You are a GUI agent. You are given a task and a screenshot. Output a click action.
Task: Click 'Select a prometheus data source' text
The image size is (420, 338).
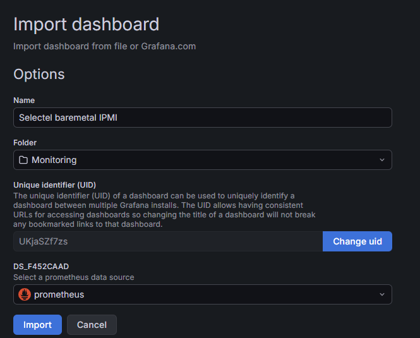click(74, 277)
